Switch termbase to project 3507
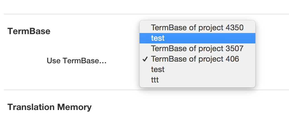 [197, 48]
